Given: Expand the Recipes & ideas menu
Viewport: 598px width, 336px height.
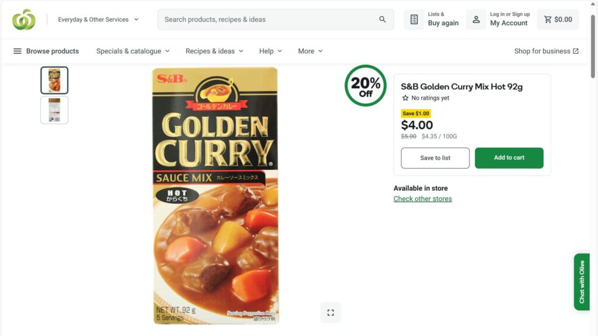Looking at the screenshot, I should pyautogui.click(x=214, y=51).
